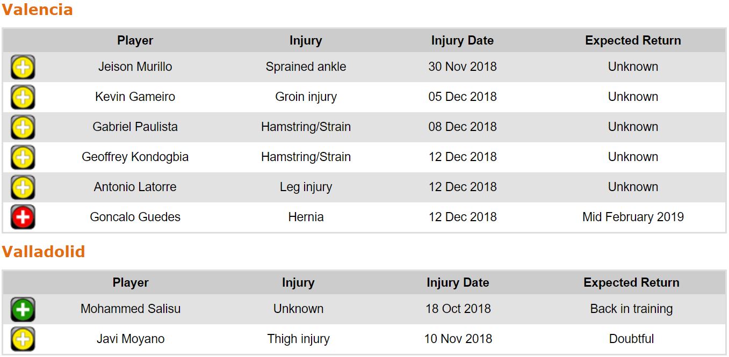Open the Valencia team heading
This screenshot has width=729, height=357.
37,10
